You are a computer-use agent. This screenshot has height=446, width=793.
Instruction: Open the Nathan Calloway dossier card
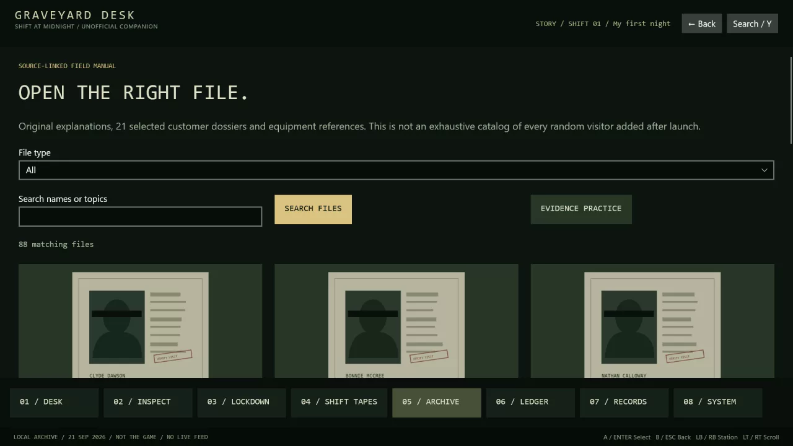(x=652, y=321)
